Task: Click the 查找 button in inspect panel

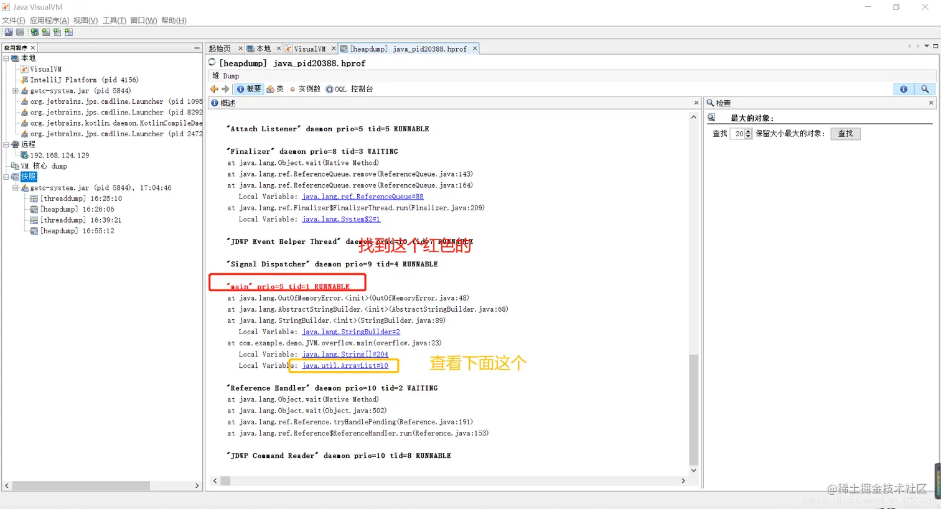Action: [x=845, y=134]
